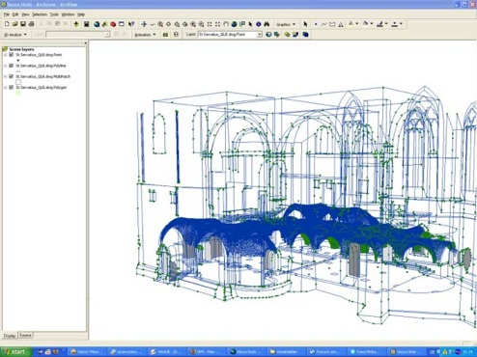
Task: Click the Full Extent globe icon
Action: coord(234,24)
